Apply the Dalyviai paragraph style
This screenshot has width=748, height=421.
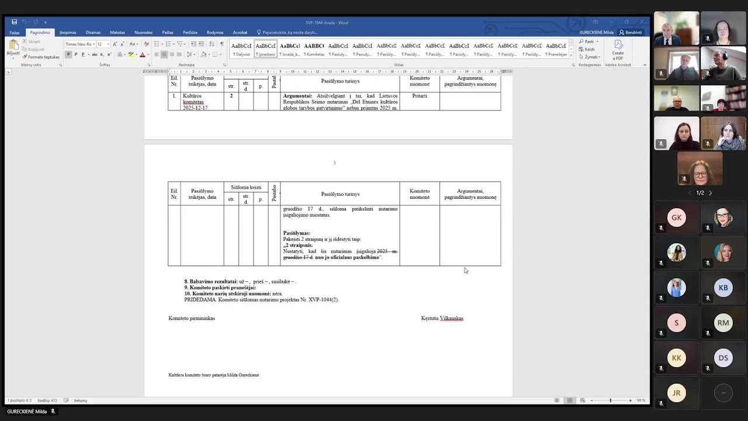point(241,49)
